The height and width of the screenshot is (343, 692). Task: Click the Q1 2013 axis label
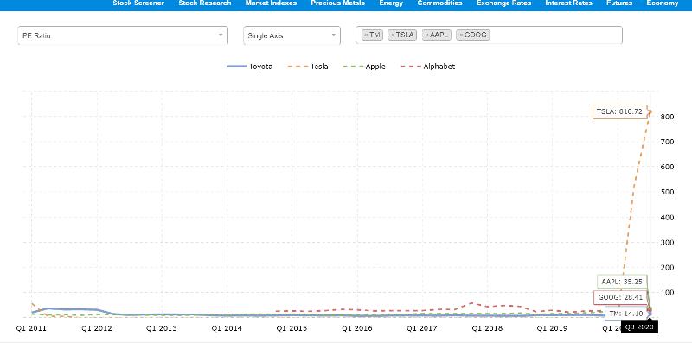click(x=162, y=328)
